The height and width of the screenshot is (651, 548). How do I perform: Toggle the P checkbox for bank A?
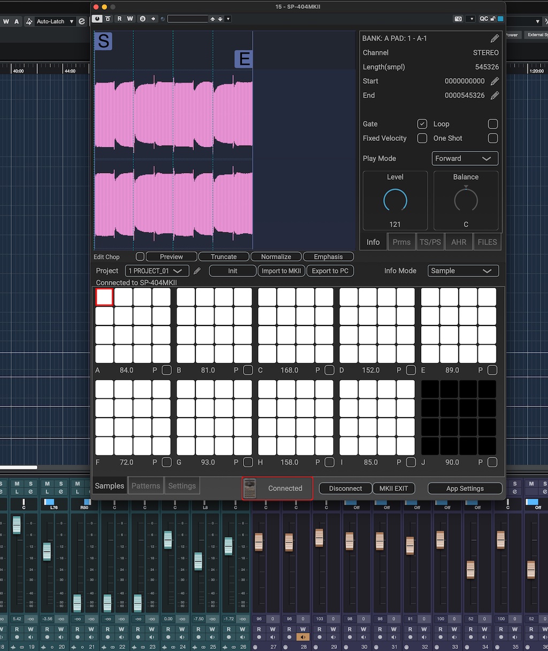tap(167, 370)
